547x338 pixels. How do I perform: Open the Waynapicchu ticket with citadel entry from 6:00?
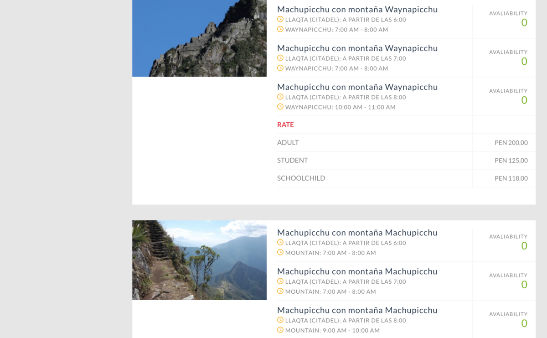click(357, 10)
